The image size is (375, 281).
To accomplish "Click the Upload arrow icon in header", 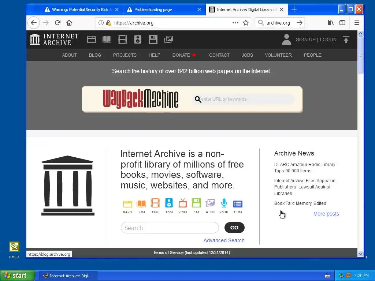I will point(346,40).
